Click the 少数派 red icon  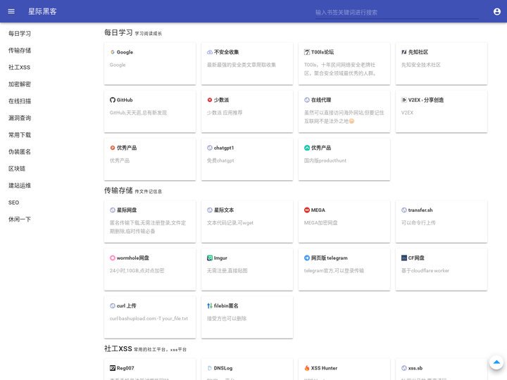210,100
